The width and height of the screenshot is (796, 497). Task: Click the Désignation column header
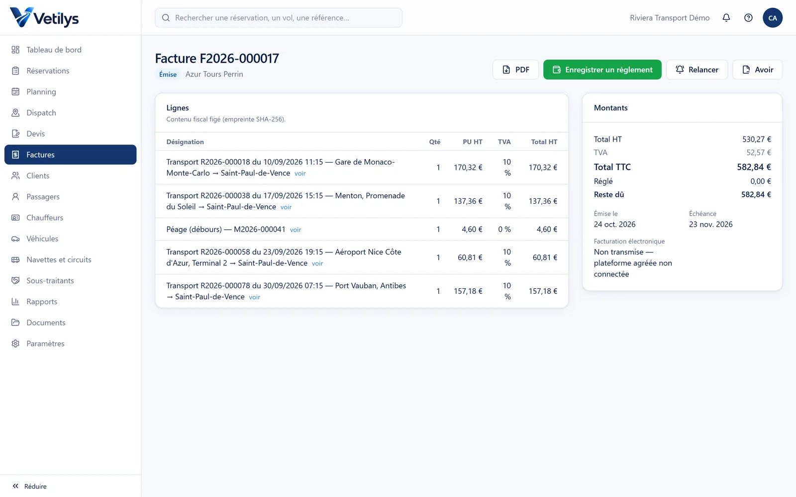pyautogui.click(x=185, y=142)
